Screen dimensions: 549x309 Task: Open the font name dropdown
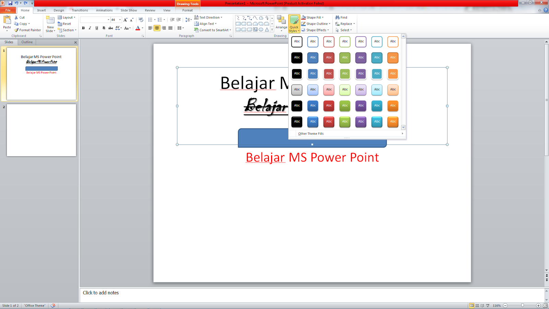[108, 20]
